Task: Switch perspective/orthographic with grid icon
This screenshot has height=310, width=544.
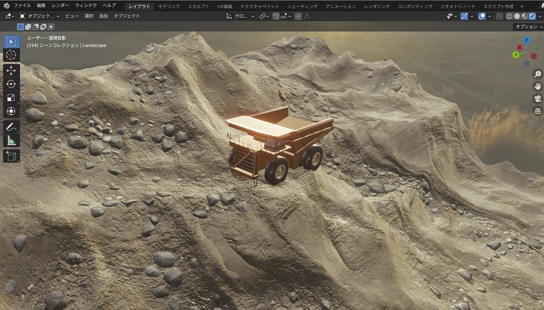Action: [x=538, y=111]
